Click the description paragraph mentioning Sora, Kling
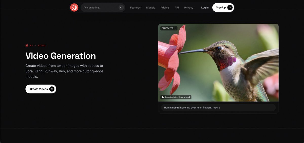 [64, 71]
